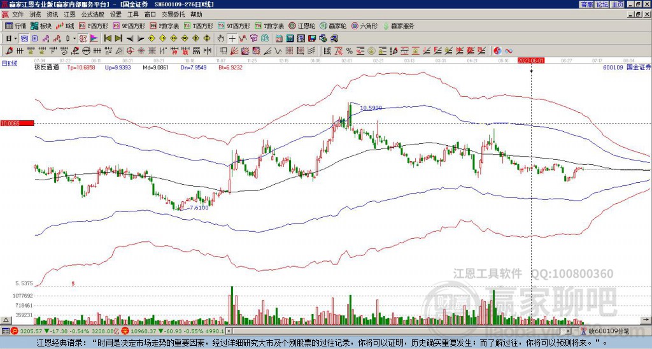The height and width of the screenshot is (349, 652).
Task: Click the black left arrow icon
Action: (130, 39)
